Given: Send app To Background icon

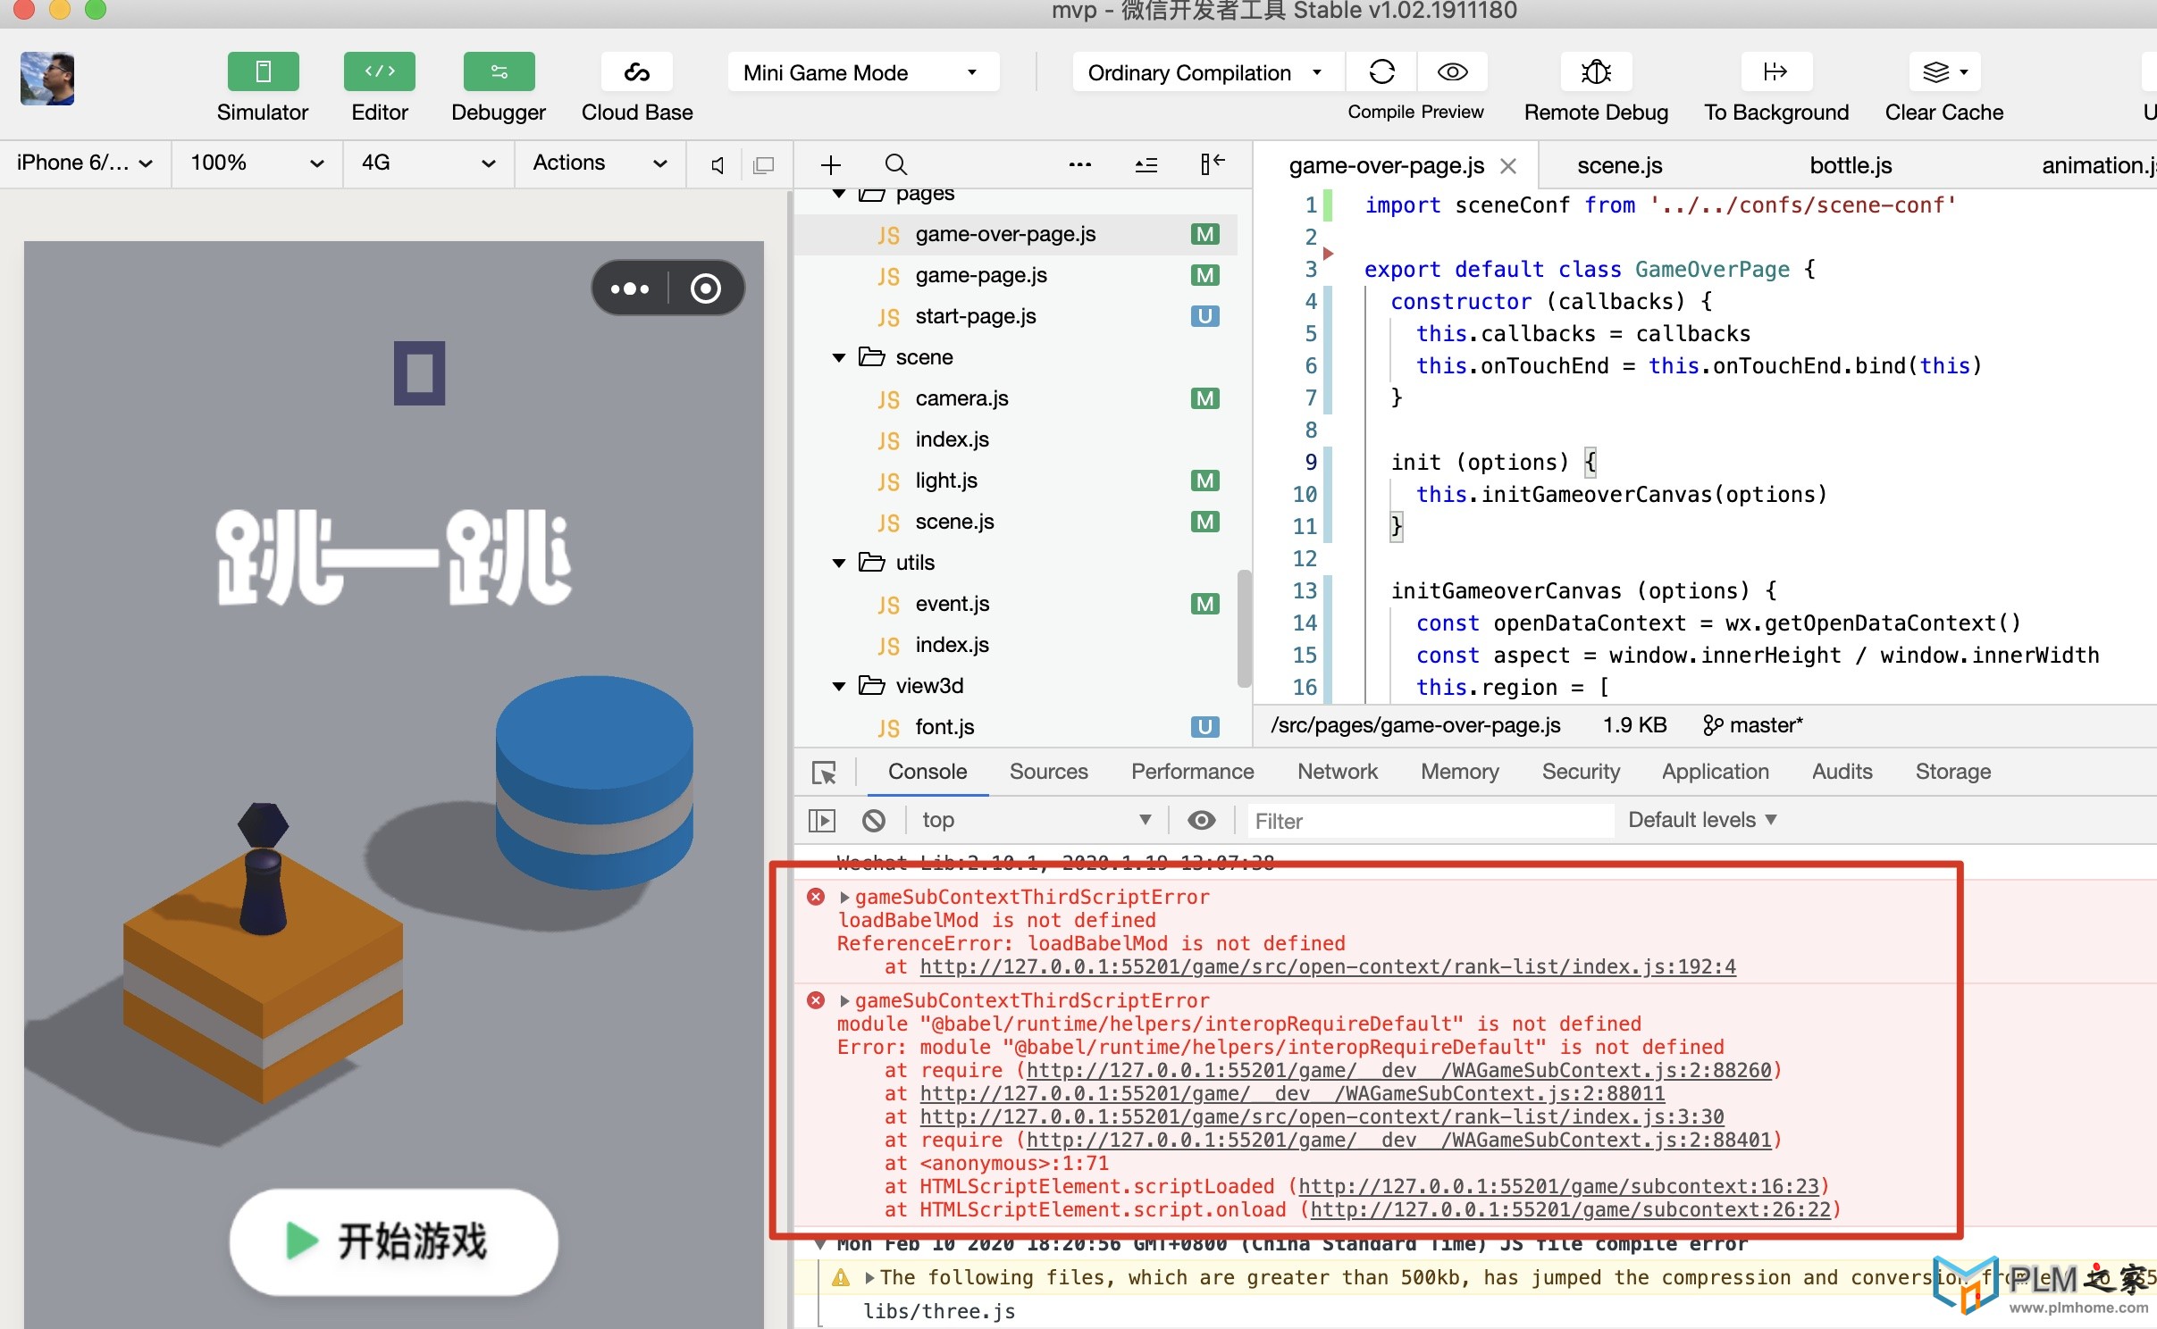Looking at the screenshot, I should (x=1775, y=71).
